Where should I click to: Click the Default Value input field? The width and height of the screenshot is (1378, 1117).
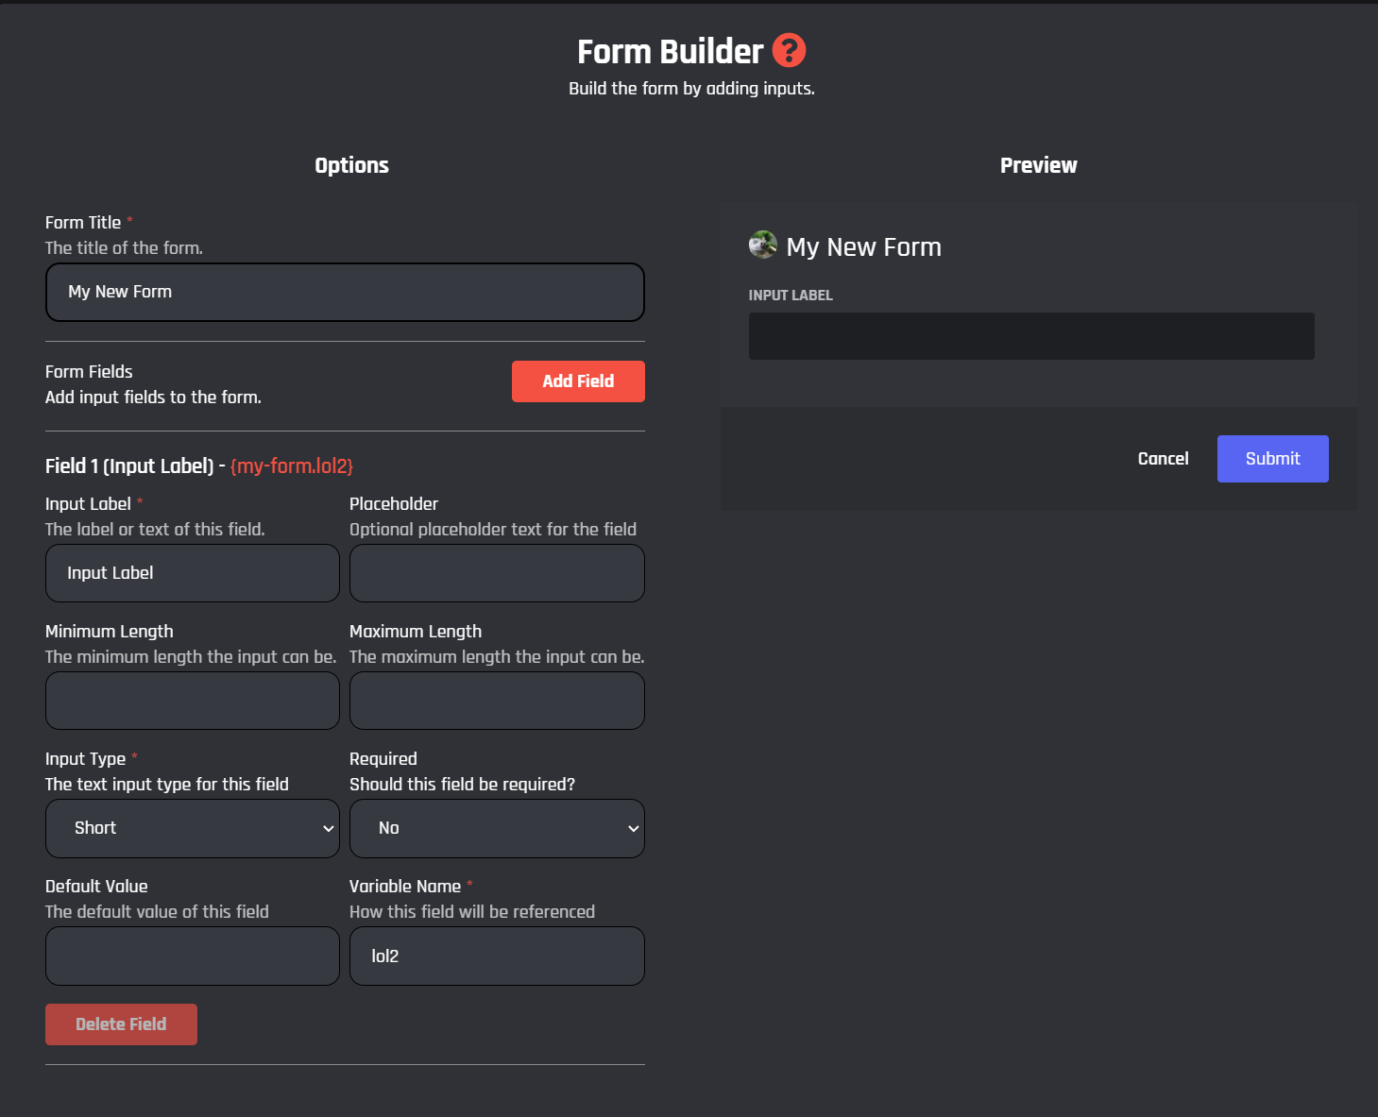193,956
